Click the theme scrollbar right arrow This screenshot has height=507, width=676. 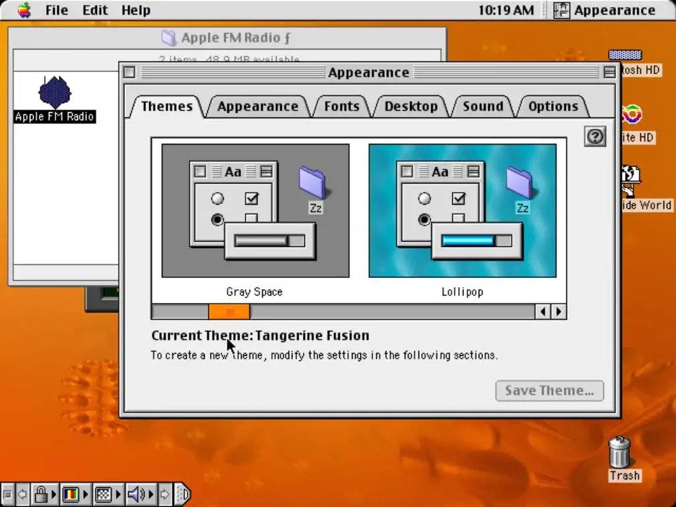click(558, 312)
